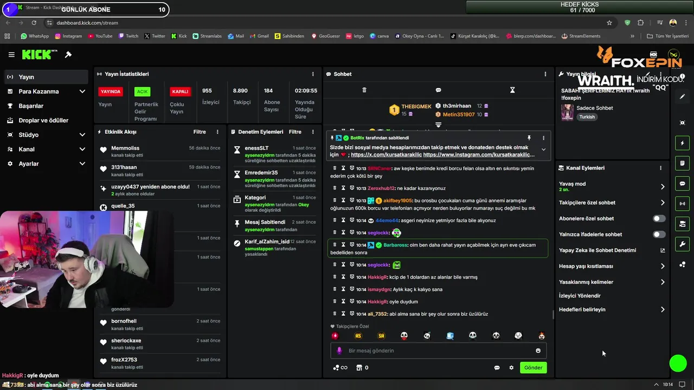Screen dimensions: 694x390
Task: Click the green Gönder button
Action: pyautogui.click(x=533, y=368)
